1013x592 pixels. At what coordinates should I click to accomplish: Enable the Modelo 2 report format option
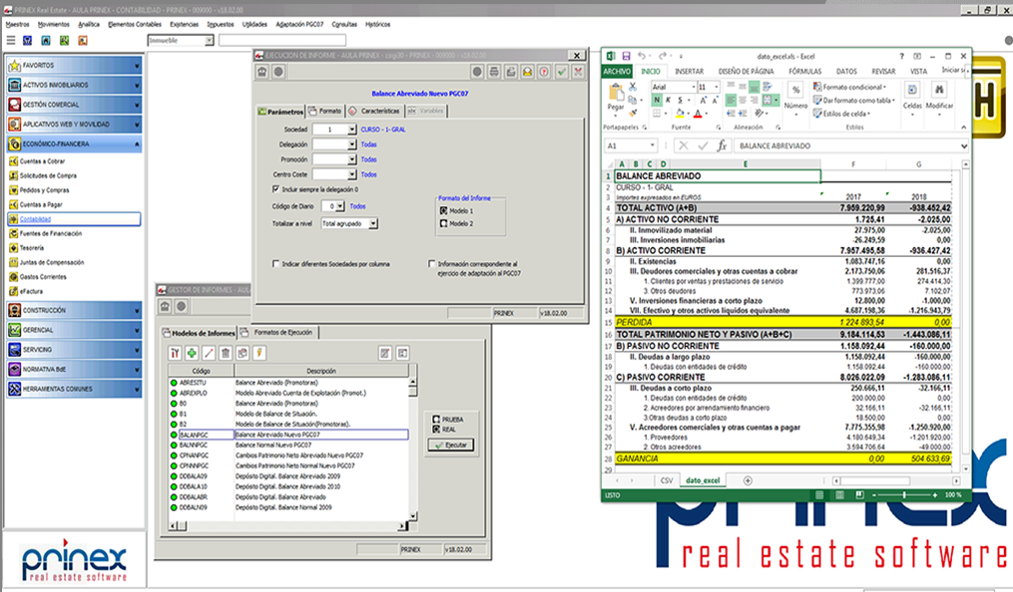click(x=443, y=223)
